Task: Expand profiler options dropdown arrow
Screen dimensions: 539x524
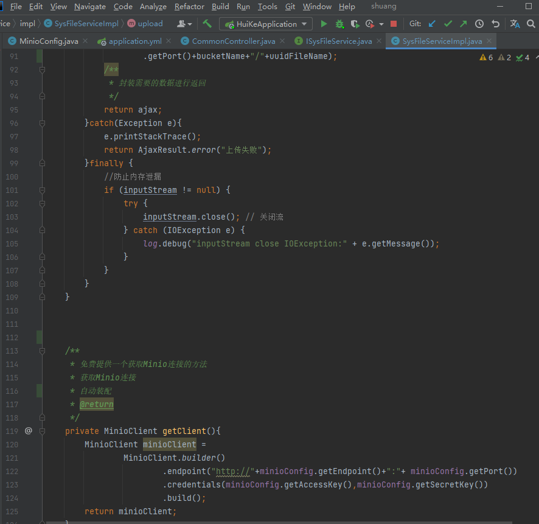Action: coord(381,24)
